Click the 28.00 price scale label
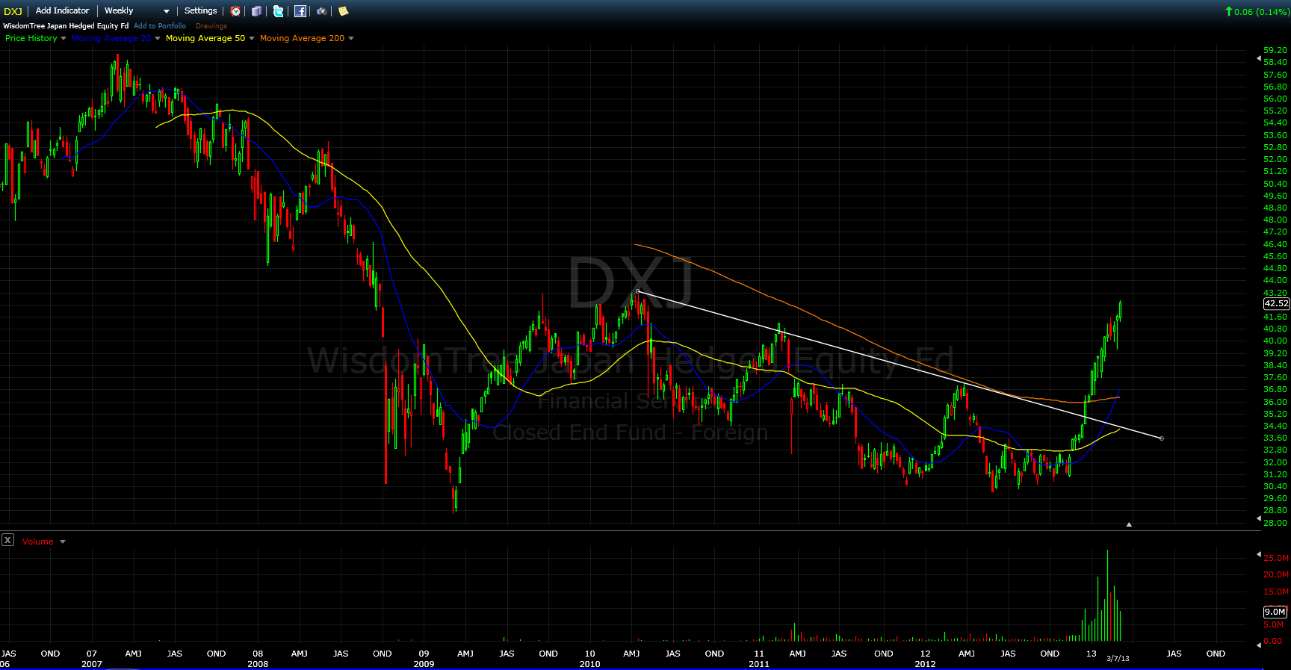This screenshot has height=670, width=1291. pos(1275,523)
